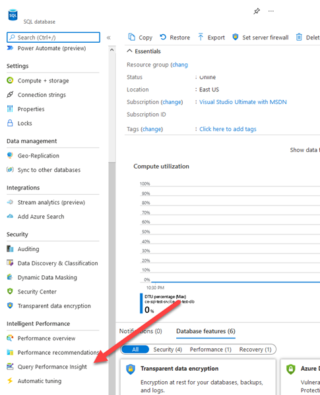This screenshot has width=320, height=395.
Task: Click the Compute utilization chart title
Action: (x=161, y=167)
